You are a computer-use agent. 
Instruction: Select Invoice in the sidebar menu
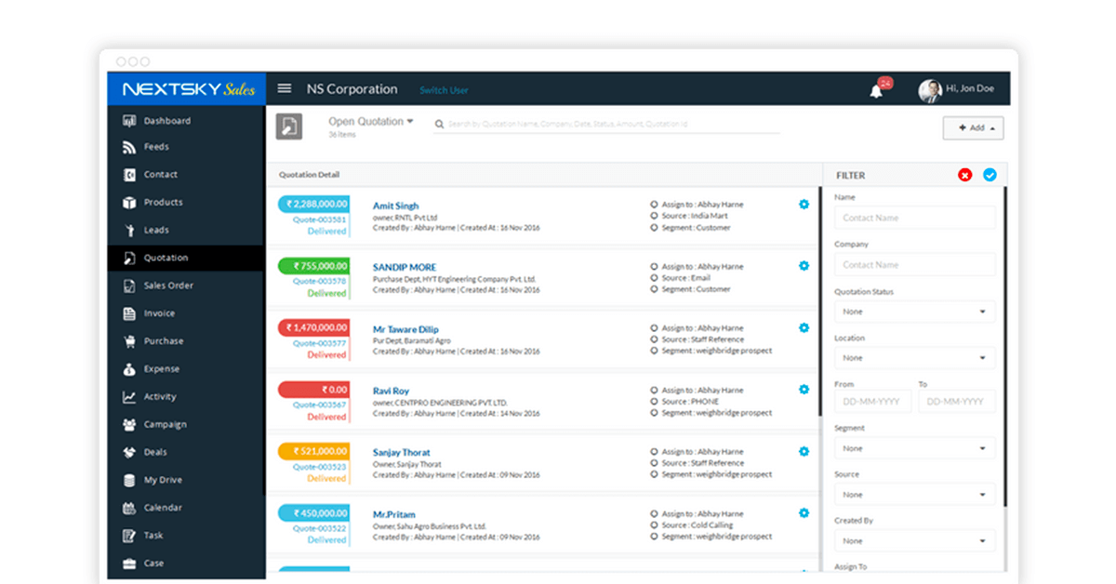[x=159, y=313]
